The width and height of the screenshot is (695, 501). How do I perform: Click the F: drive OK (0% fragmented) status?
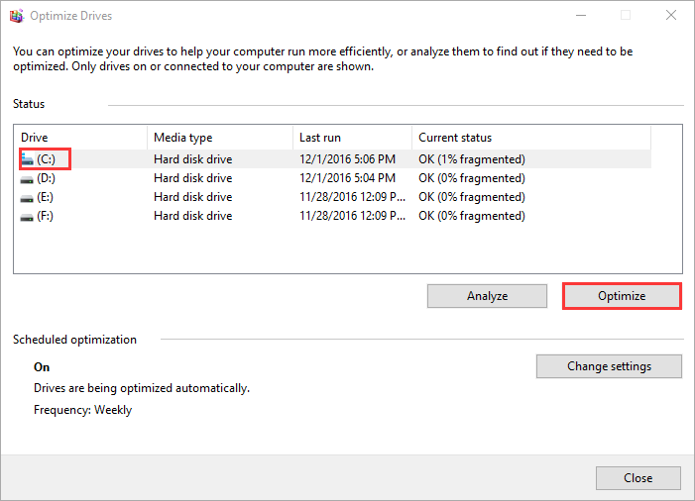[472, 216]
